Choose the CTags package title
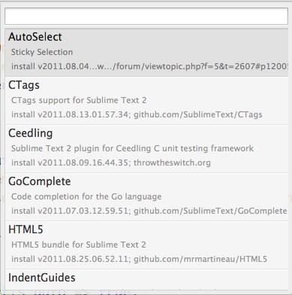 (x=24, y=85)
